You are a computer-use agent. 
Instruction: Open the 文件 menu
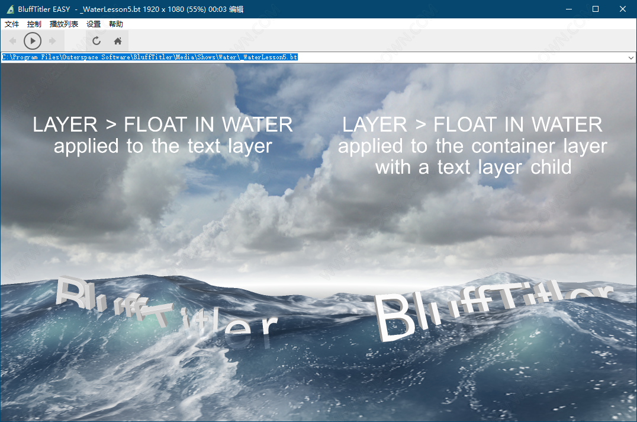pyautogui.click(x=12, y=24)
